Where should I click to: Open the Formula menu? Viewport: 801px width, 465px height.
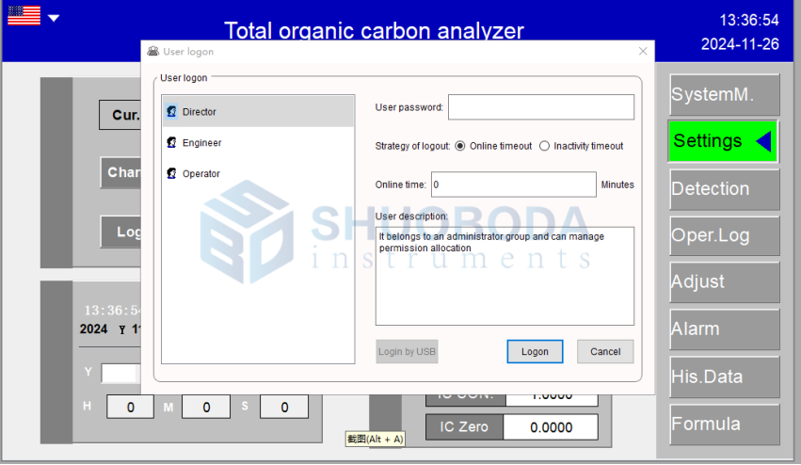[725, 425]
